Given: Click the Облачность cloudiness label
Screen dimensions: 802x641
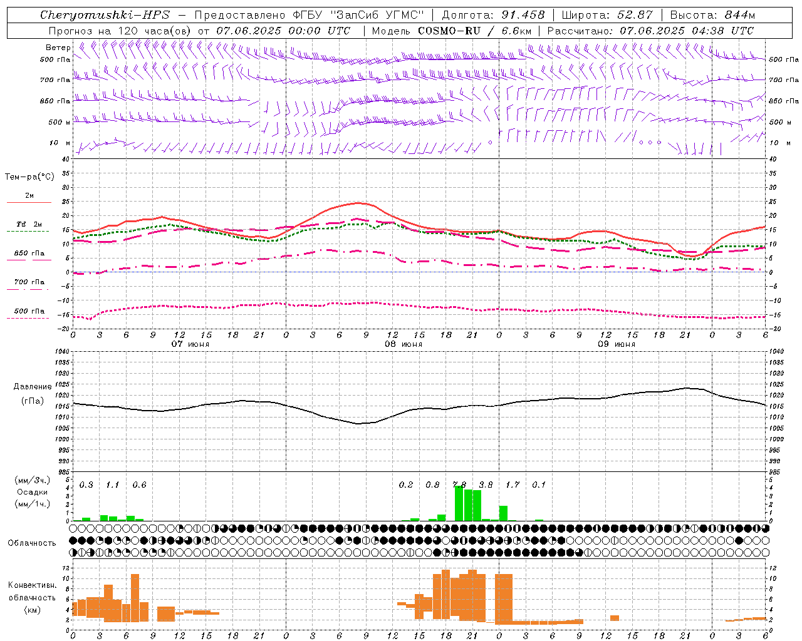Looking at the screenshot, I should [x=32, y=543].
